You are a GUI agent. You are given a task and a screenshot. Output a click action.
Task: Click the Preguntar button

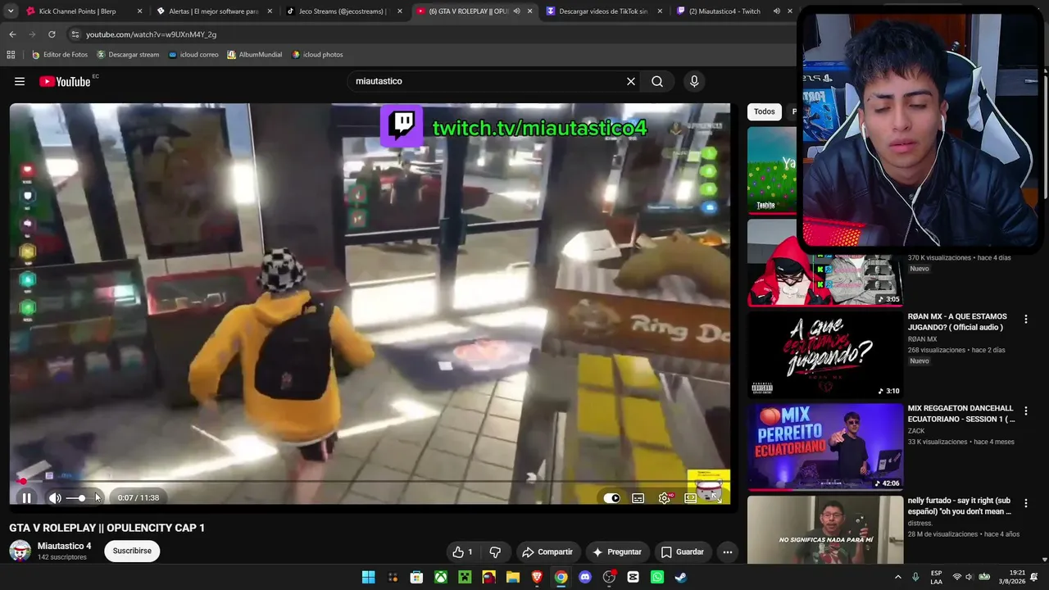coord(617,552)
